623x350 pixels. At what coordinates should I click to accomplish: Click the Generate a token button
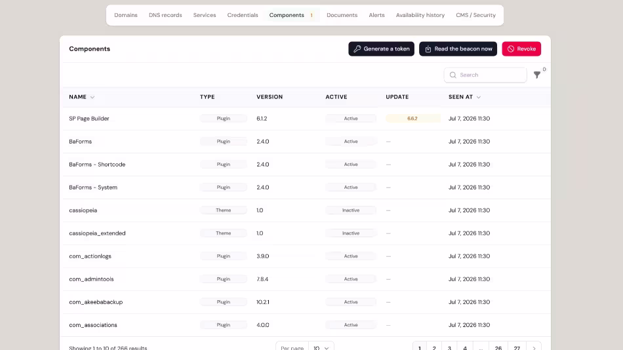click(x=382, y=49)
